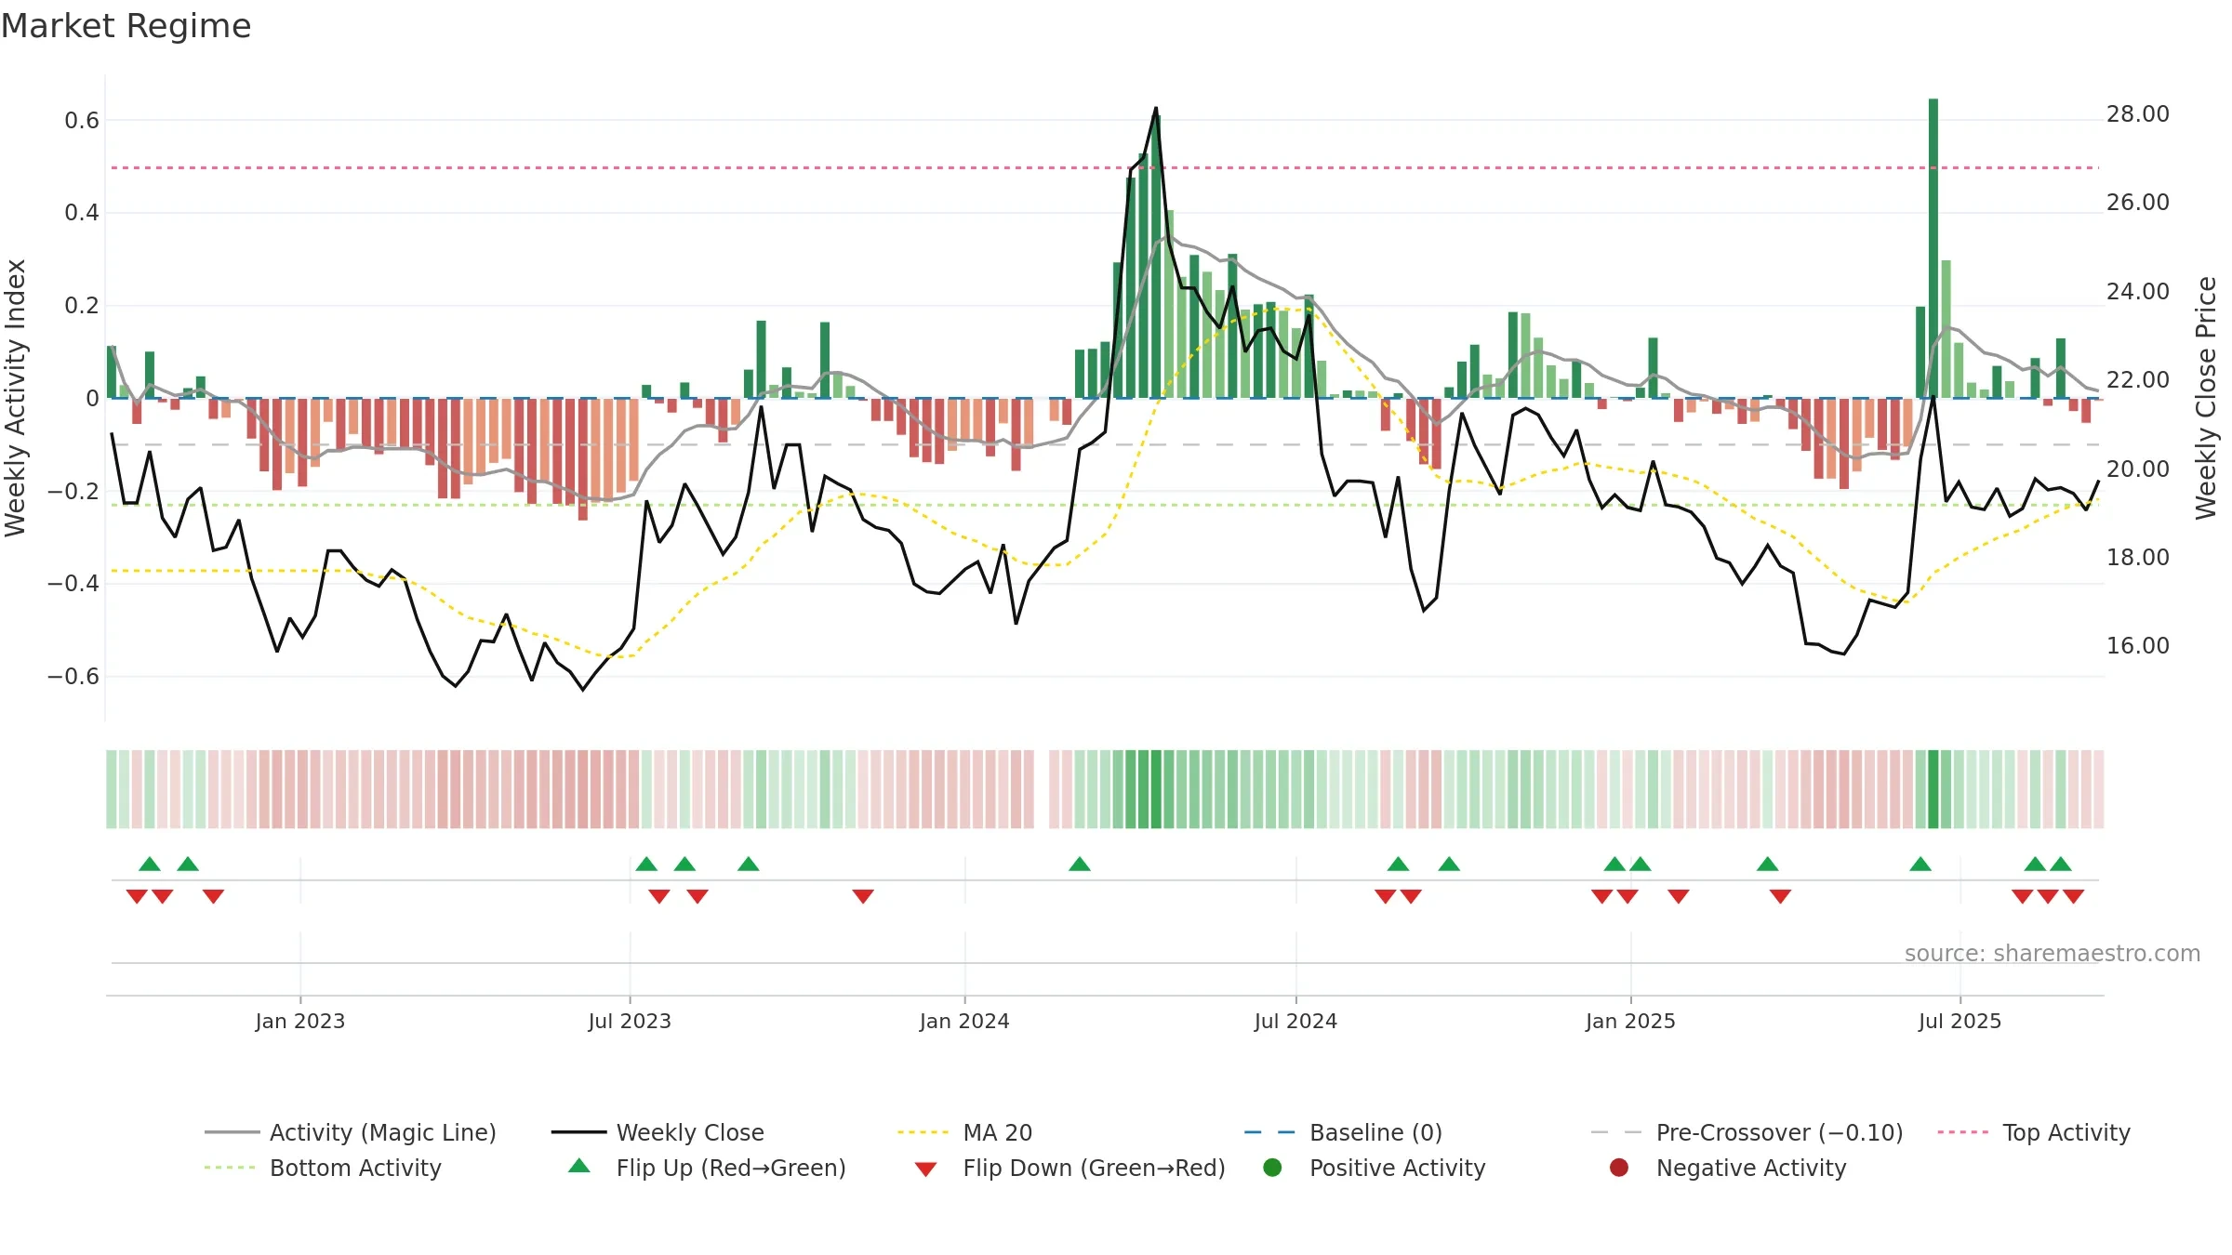Click the Weekly Activity Index axis title
This screenshot has height=1255, width=2232.
point(16,398)
